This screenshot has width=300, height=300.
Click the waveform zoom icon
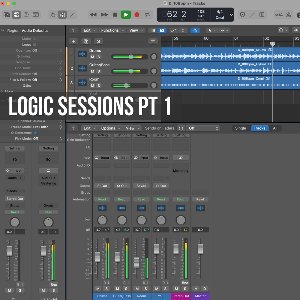click(296, 30)
